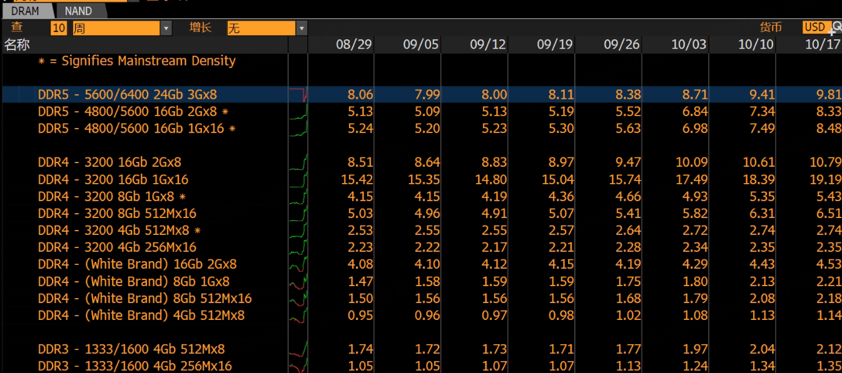This screenshot has height=373, width=842.
Task: Click sparkline for DDR5 4800/5600 16Gb 1Gx16
Action: click(x=298, y=129)
